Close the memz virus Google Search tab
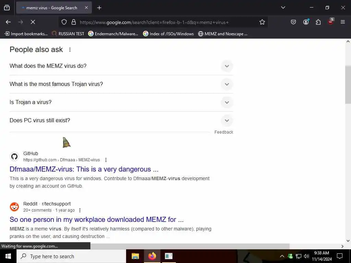Image resolution: width=351 pixels, height=263 pixels. tap(86, 8)
